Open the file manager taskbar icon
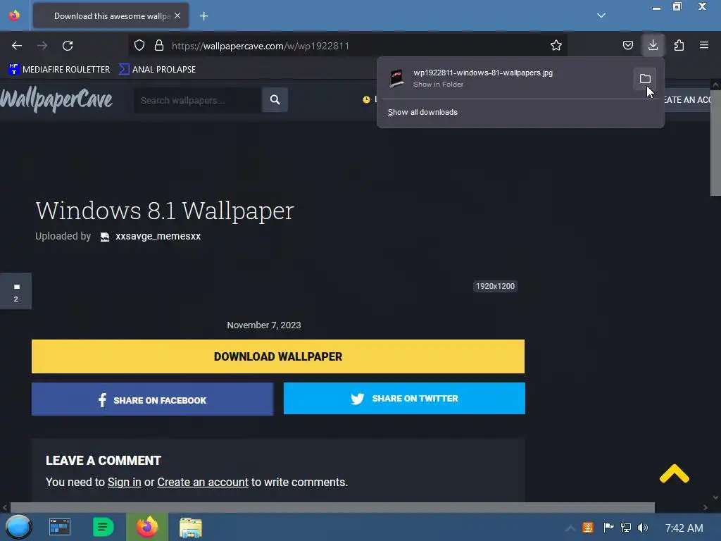The image size is (721, 541). 190,528
